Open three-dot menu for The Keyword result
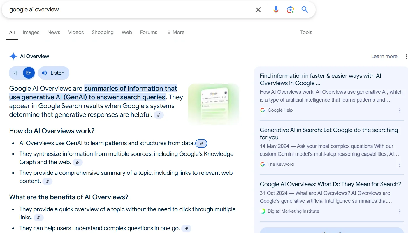This screenshot has height=233, width=408. click(x=400, y=165)
